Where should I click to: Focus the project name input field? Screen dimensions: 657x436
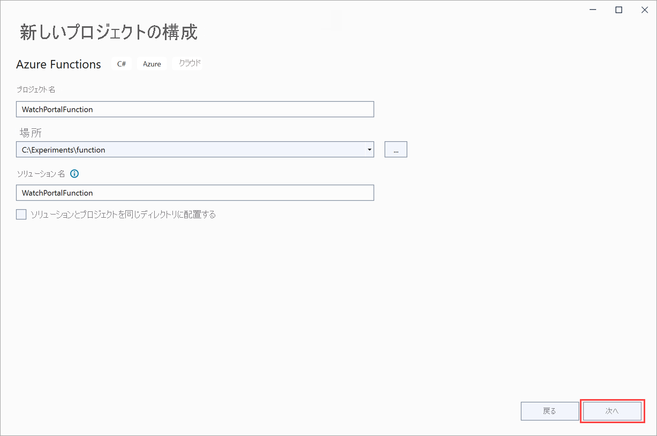pyautogui.click(x=195, y=109)
